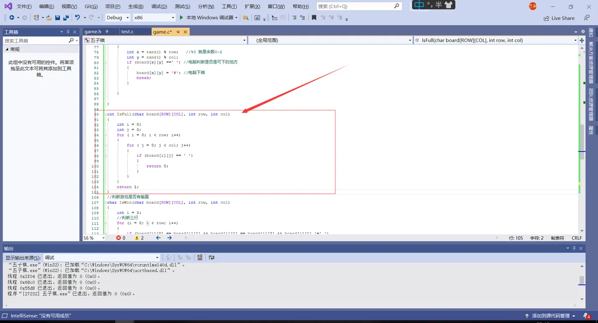Screen dimensions: 598x323
Task: Collapse the IsFull function fold marker
Action: (x=106, y=114)
